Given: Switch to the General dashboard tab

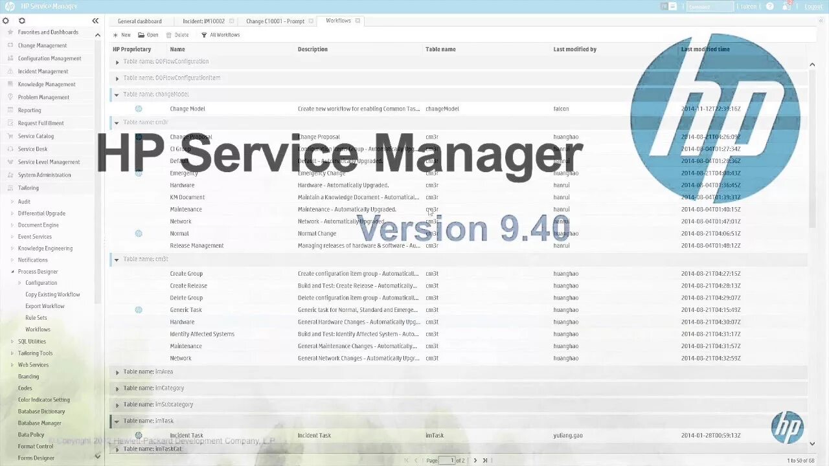Looking at the screenshot, I should [139, 21].
